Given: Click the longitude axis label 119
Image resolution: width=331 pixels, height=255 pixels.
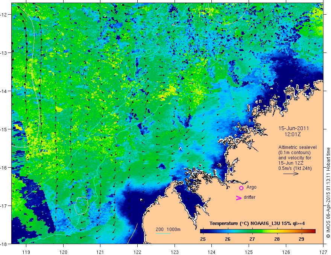Looking at the screenshot, I should (x=26, y=252).
